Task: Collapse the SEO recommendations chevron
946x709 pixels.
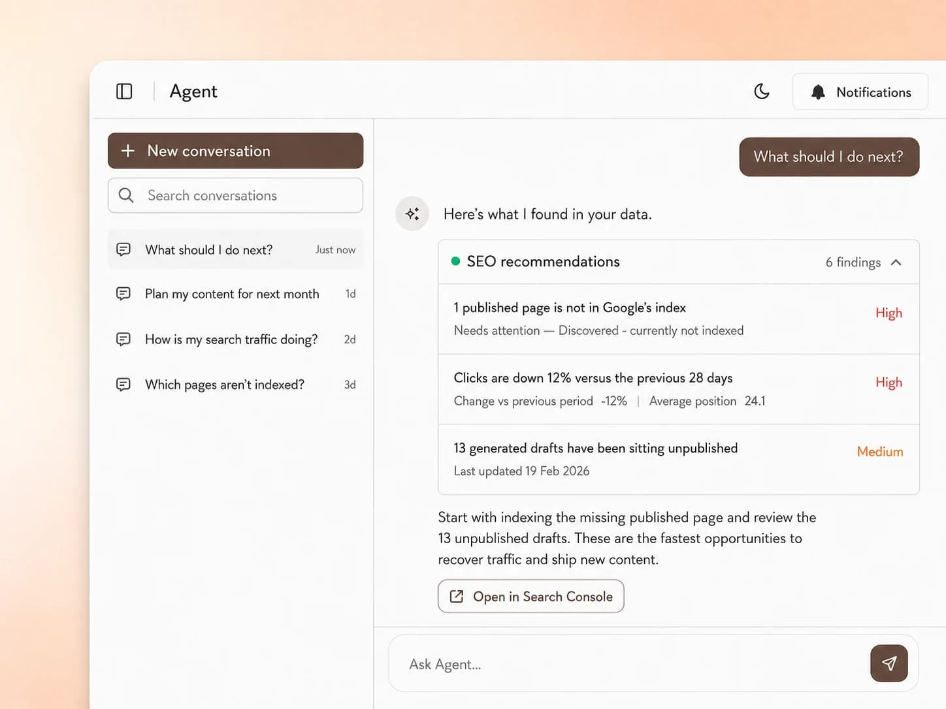Action: pyautogui.click(x=896, y=262)
